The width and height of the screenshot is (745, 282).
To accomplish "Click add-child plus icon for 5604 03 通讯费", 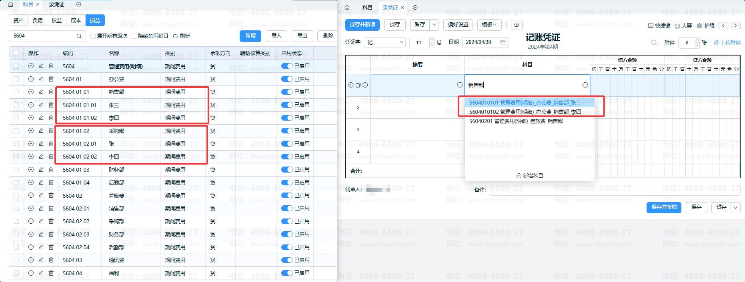I will point(31,260).
